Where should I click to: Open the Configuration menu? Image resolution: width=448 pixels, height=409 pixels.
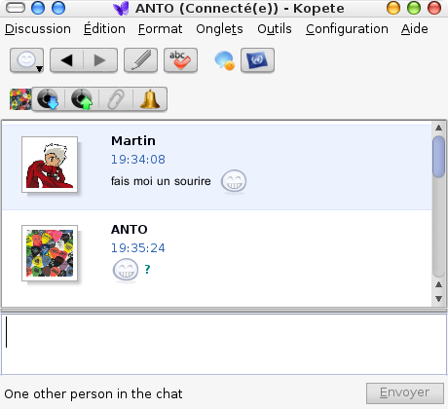pyautogui.click(x=347, y=29)
